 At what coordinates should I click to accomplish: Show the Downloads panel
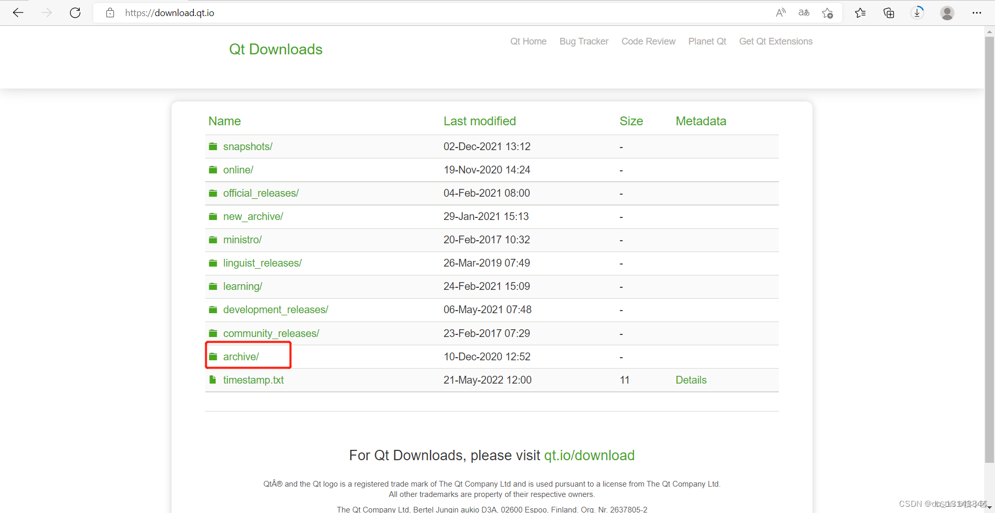(x=917, y=13)
